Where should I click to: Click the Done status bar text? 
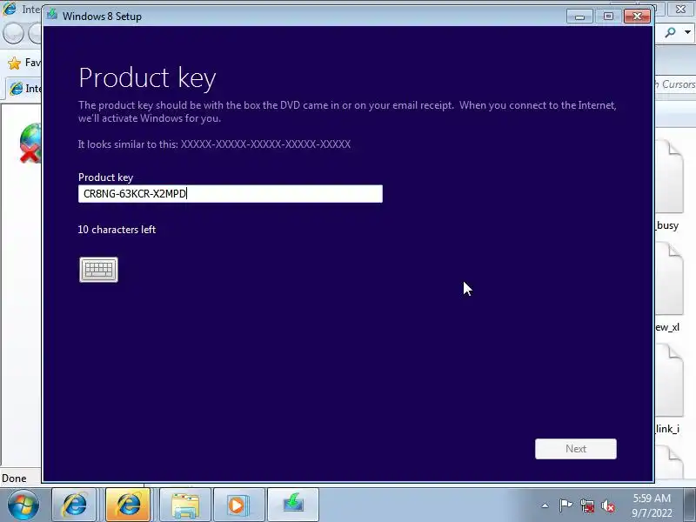14,478
